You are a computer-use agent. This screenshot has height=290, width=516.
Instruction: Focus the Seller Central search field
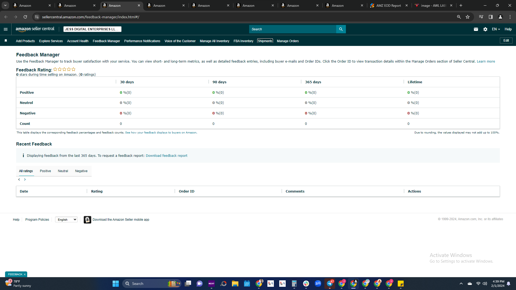(x=293, y=29)
